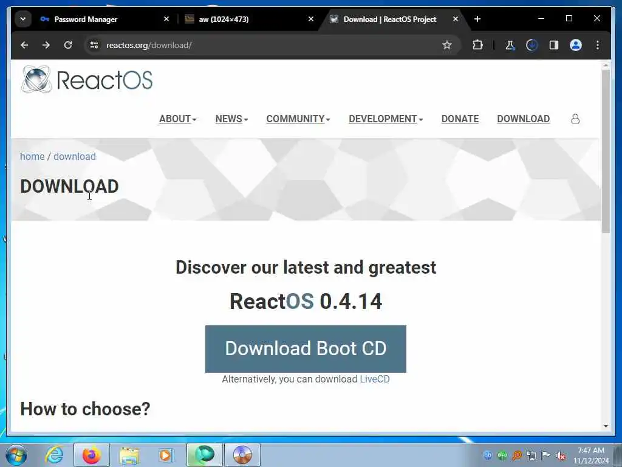Open Chrome Labs flask icon
The height and width of the screenshot is (467, 622).
tap(510, 45)
